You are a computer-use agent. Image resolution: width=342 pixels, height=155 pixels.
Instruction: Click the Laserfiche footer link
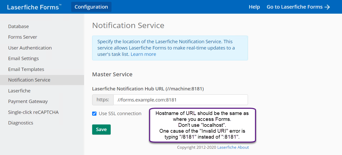[226, 147]
